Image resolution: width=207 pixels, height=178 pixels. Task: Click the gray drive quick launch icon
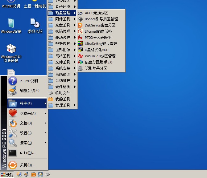(48, 175)
